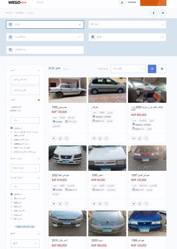The width and height of the screenshot is (177, 249).
Task: Expand the car brand dropdown in search panel
Action: [45, 37]
